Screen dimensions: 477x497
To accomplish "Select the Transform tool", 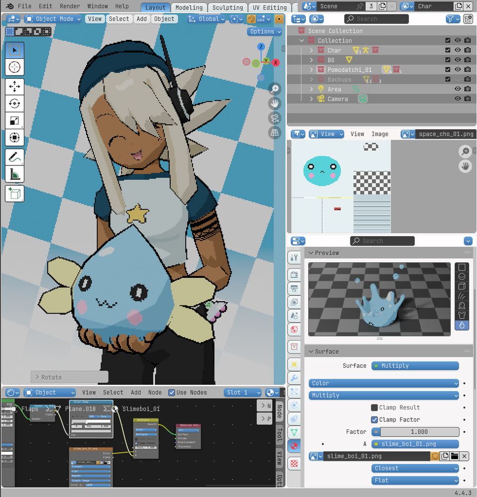I will coord(14,138).
